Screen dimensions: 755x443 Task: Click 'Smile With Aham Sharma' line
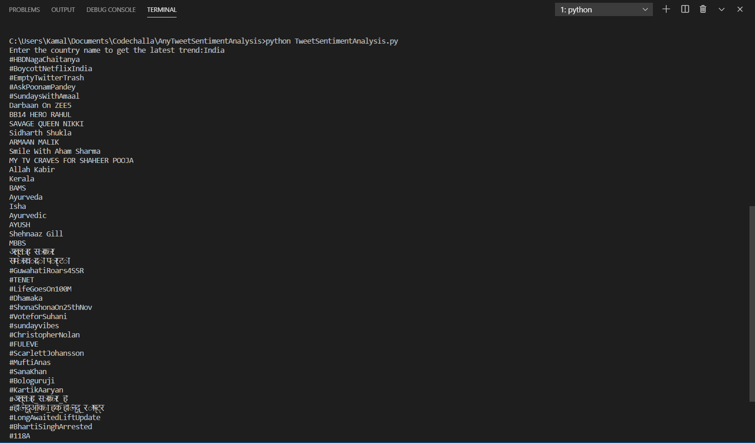coord(55,151)
